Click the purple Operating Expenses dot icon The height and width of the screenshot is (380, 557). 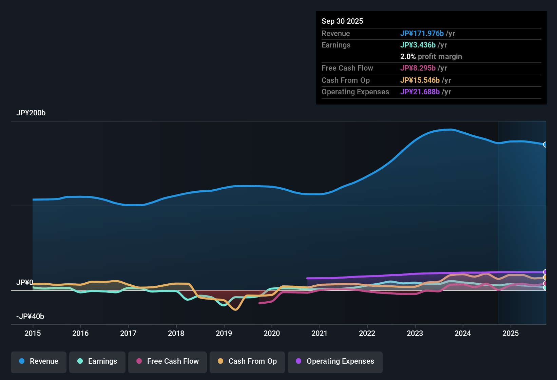pyautogui.click(x=299, y=361)
